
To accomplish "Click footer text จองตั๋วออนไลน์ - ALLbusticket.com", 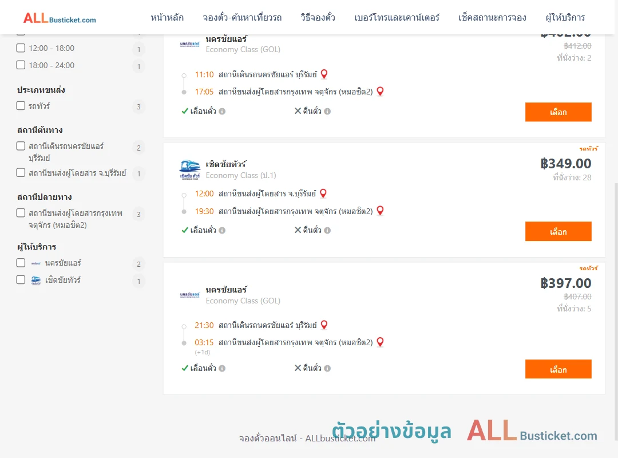I will (x=307, y=439).
